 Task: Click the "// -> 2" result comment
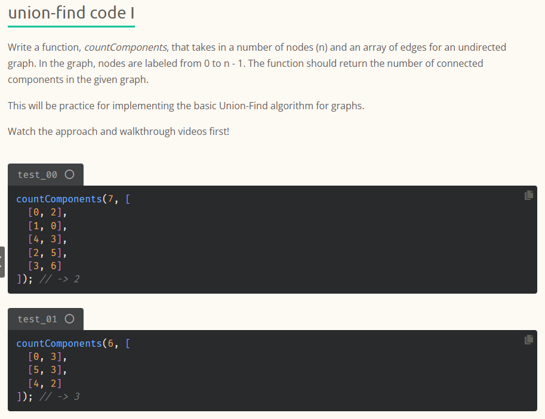pos(59,279)
